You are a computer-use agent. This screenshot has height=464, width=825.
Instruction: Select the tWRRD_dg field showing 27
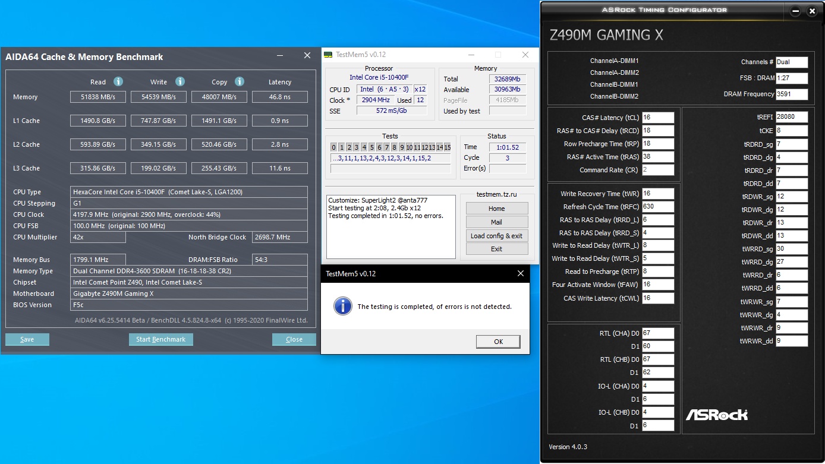[792, 262]
